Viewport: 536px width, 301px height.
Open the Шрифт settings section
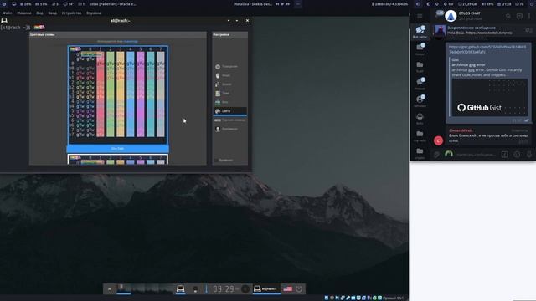229,84
